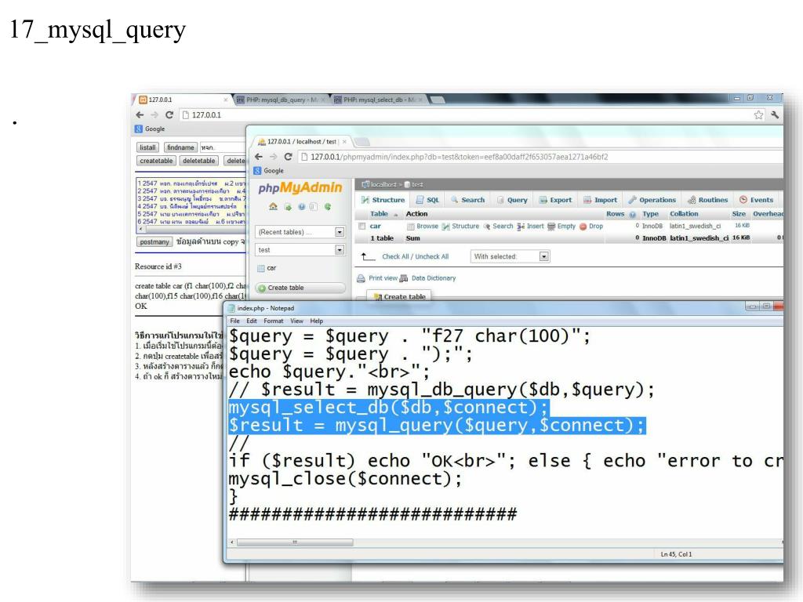The width and height of the screenshot is (803, 602).
Task: Switch to the SQL tab
Action: [x=427, y=200]
